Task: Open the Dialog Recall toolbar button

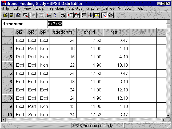Action: tap(26, 15)
